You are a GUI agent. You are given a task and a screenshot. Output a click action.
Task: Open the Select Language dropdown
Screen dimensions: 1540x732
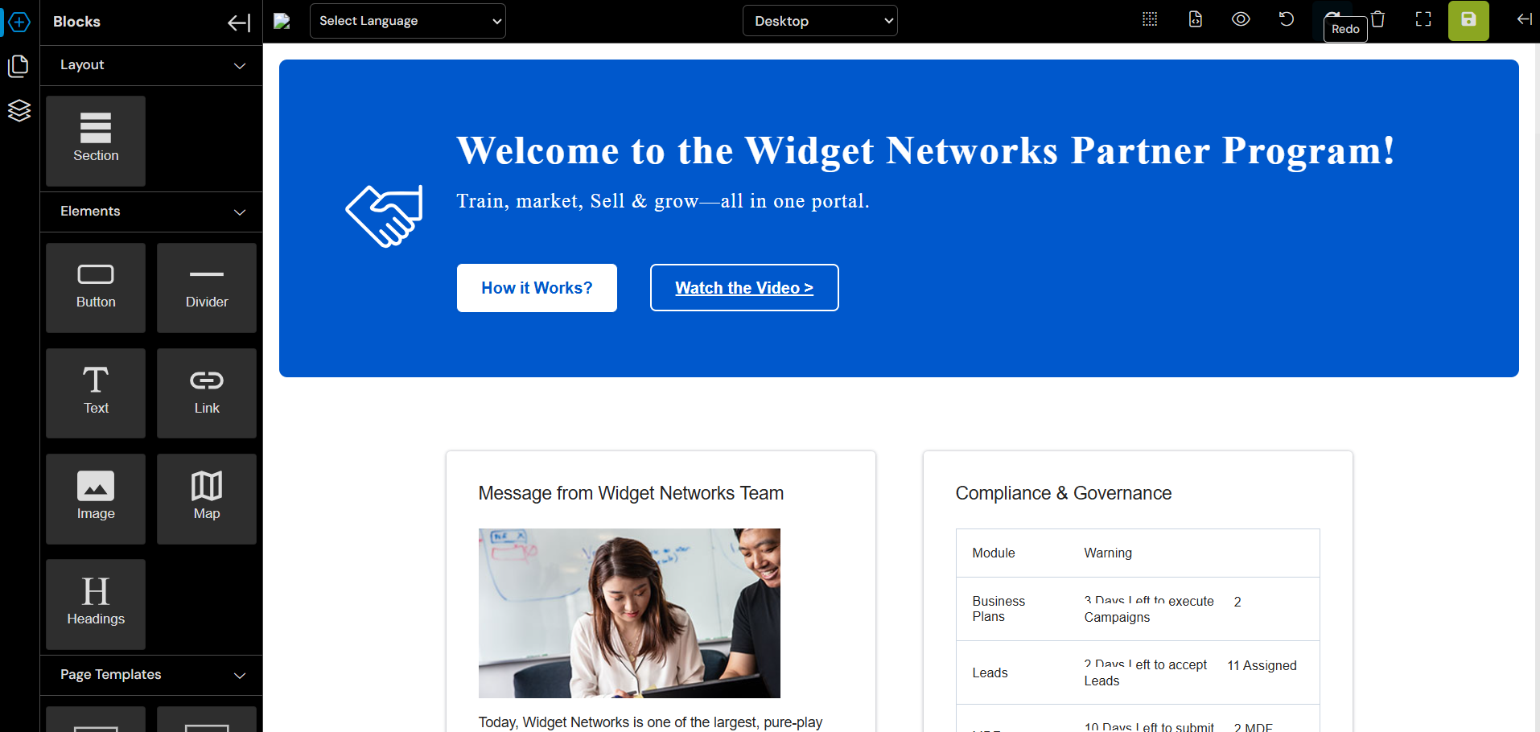click(x=408, y=21)
